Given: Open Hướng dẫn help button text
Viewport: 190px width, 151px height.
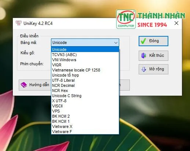Looking at the screenshot, I should coord(39,85).
